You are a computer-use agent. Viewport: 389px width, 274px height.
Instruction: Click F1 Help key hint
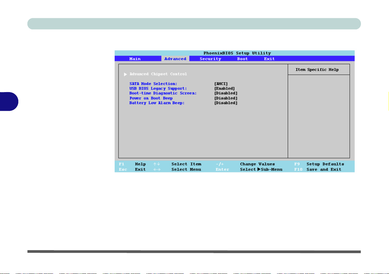[x=132, y=164]
